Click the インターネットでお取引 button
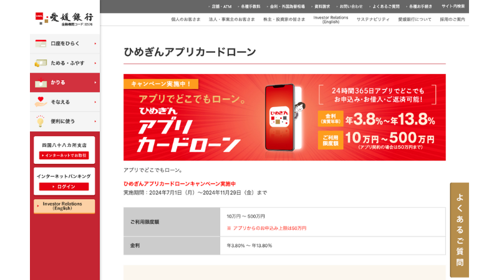Image resolution: width=499 pixels, height=280 pixels. (64, 155)
